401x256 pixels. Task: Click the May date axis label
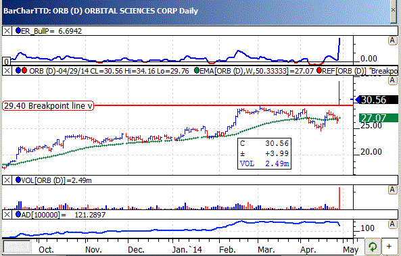pos(350,250)
